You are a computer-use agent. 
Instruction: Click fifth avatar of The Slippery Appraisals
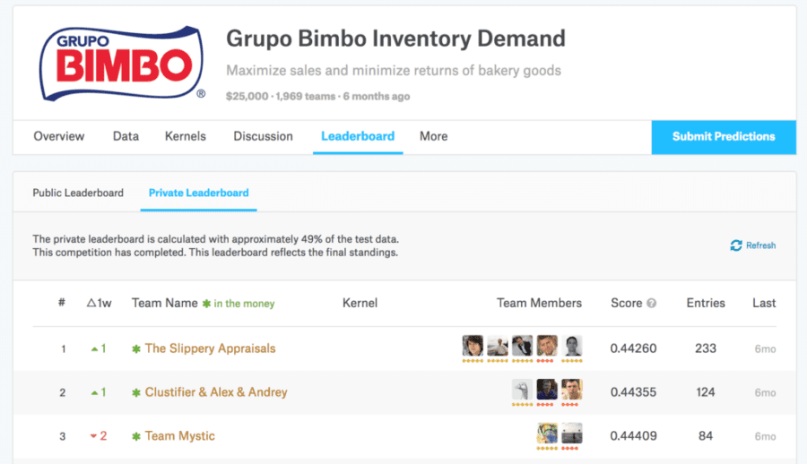[571, 346]
